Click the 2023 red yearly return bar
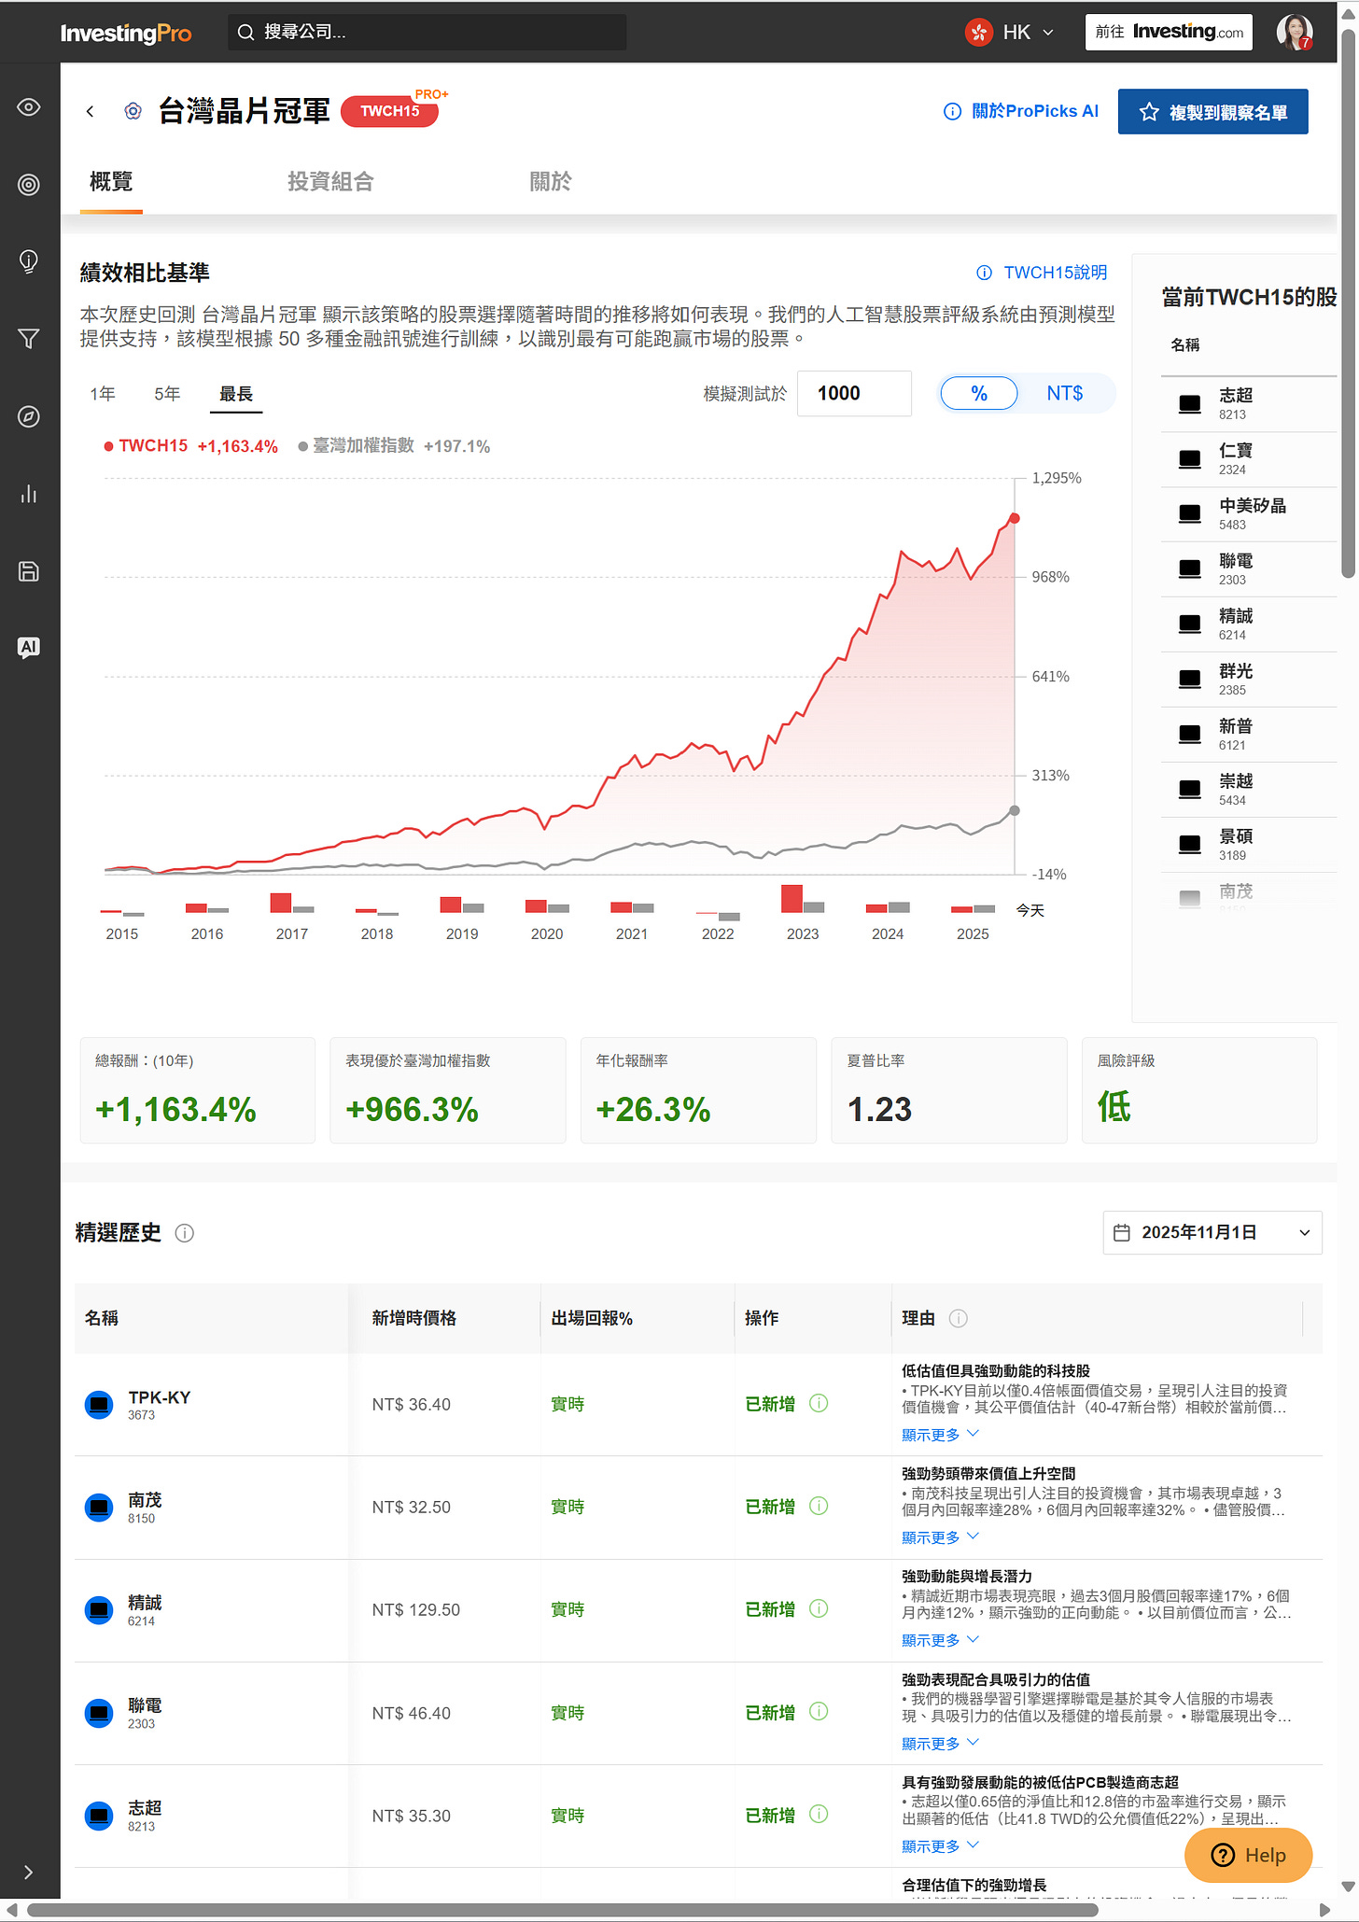The height and width of the screenshot is (1922, 1359). pyautogui.click(x=792, y=898)
